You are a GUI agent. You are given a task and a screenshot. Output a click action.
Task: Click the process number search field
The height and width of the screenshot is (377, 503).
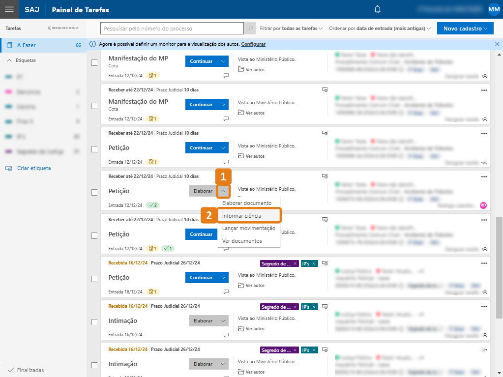(172, 29)
